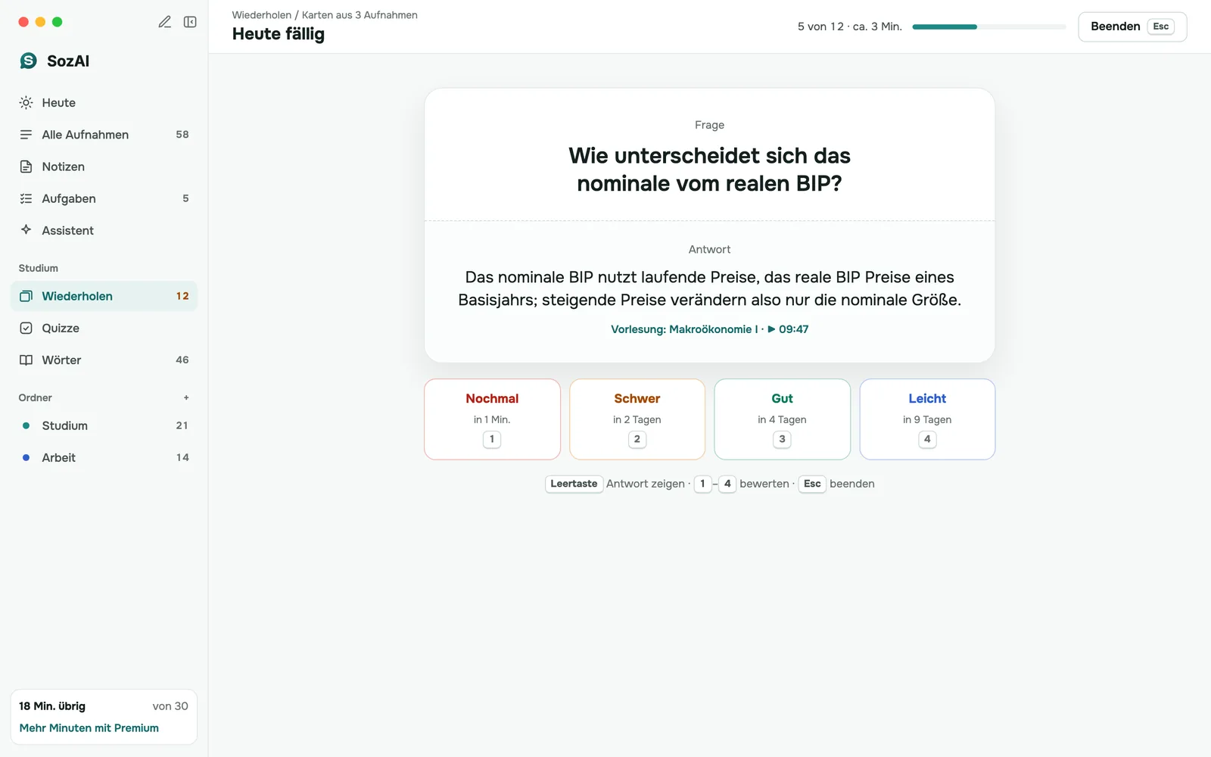Click the cards icon beside Wiederholen
This screenshot has height=757, width=1211.
pyautogui.click(x=26, y=296)
